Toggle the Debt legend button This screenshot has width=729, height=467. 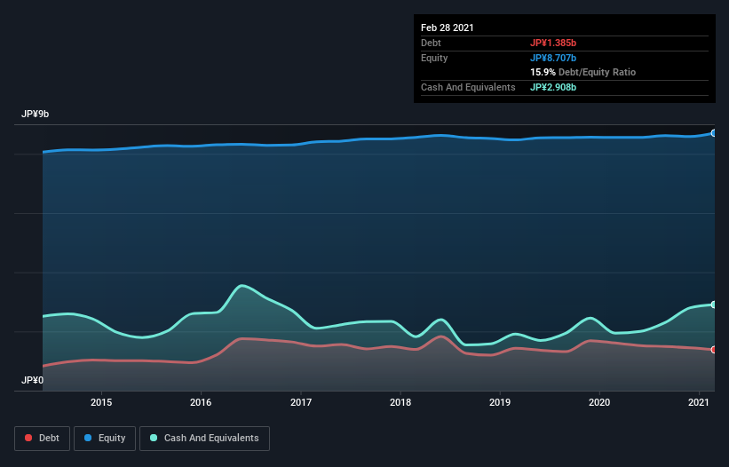42,439
